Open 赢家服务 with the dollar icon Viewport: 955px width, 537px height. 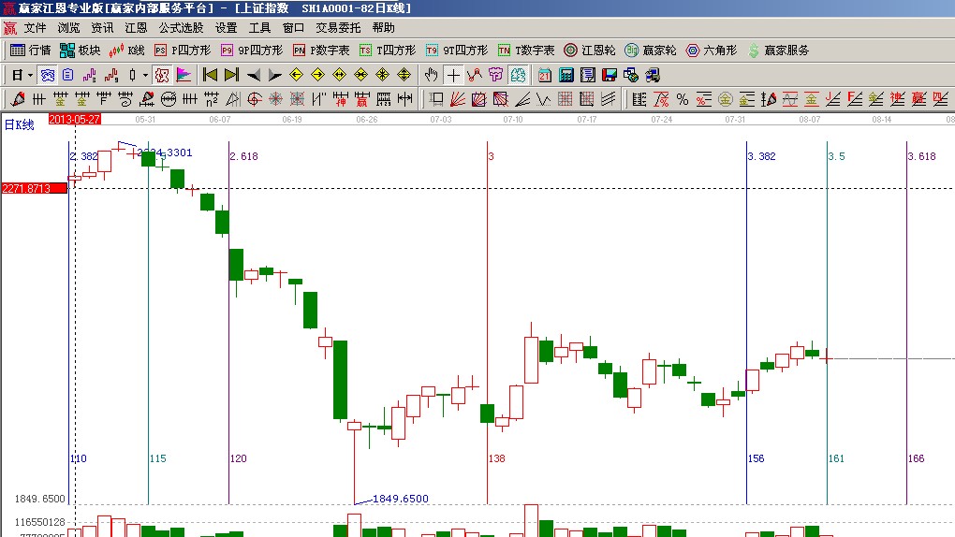777,51
